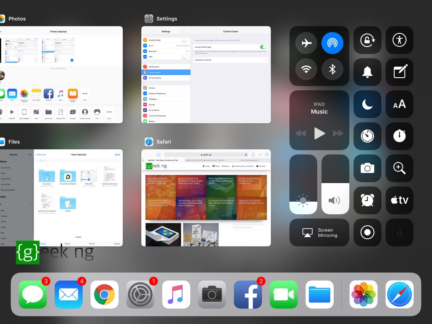Open Customize Controls row in Settings
Image resolution: width=432 pixels, height=324 pixels.
(231, 60)
